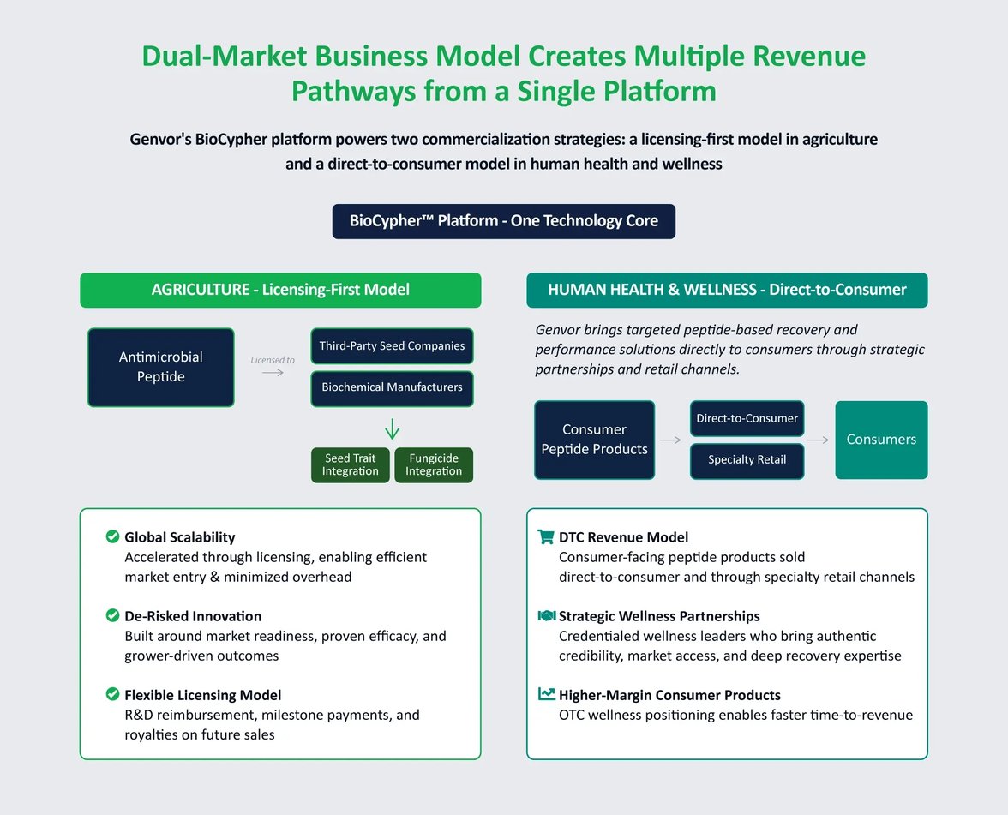Screen dimensions: 1008x815
Task: Click the 'Flexible Licensing Model' heading
Action: point(203,695)
